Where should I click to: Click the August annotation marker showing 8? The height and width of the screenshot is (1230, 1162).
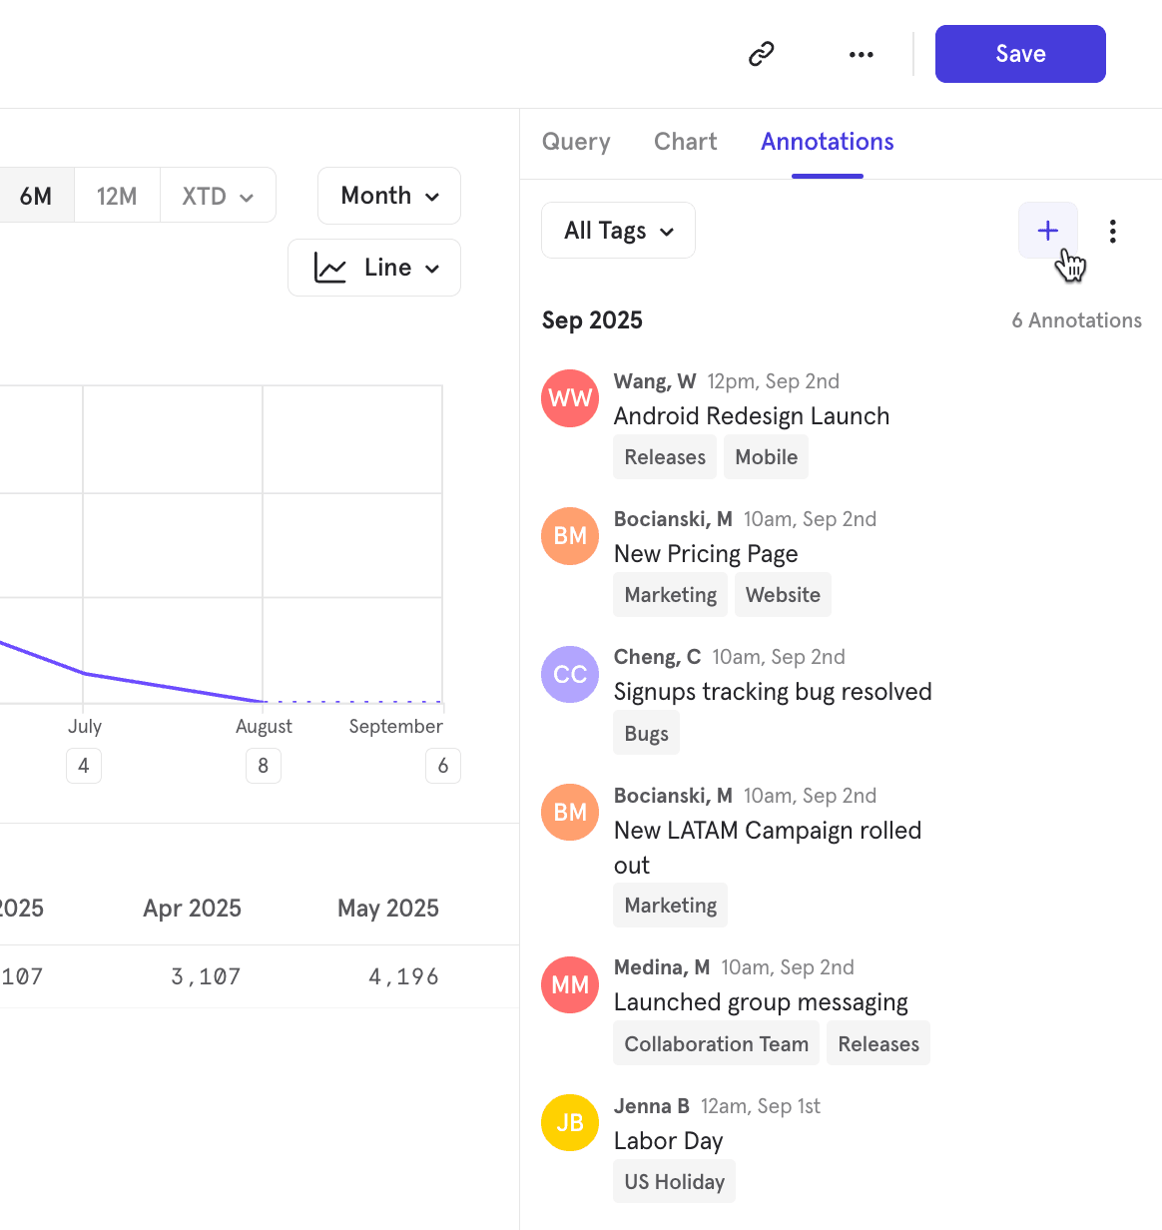click(x=264, y=766)
